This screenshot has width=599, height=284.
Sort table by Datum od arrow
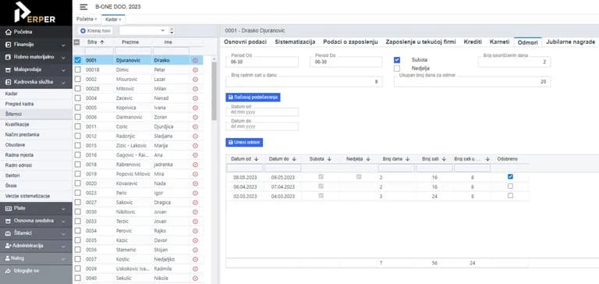(257, 158)
